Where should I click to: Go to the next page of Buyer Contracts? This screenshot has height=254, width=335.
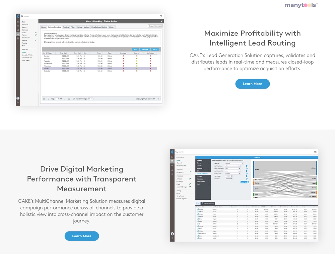pos(65,99)
